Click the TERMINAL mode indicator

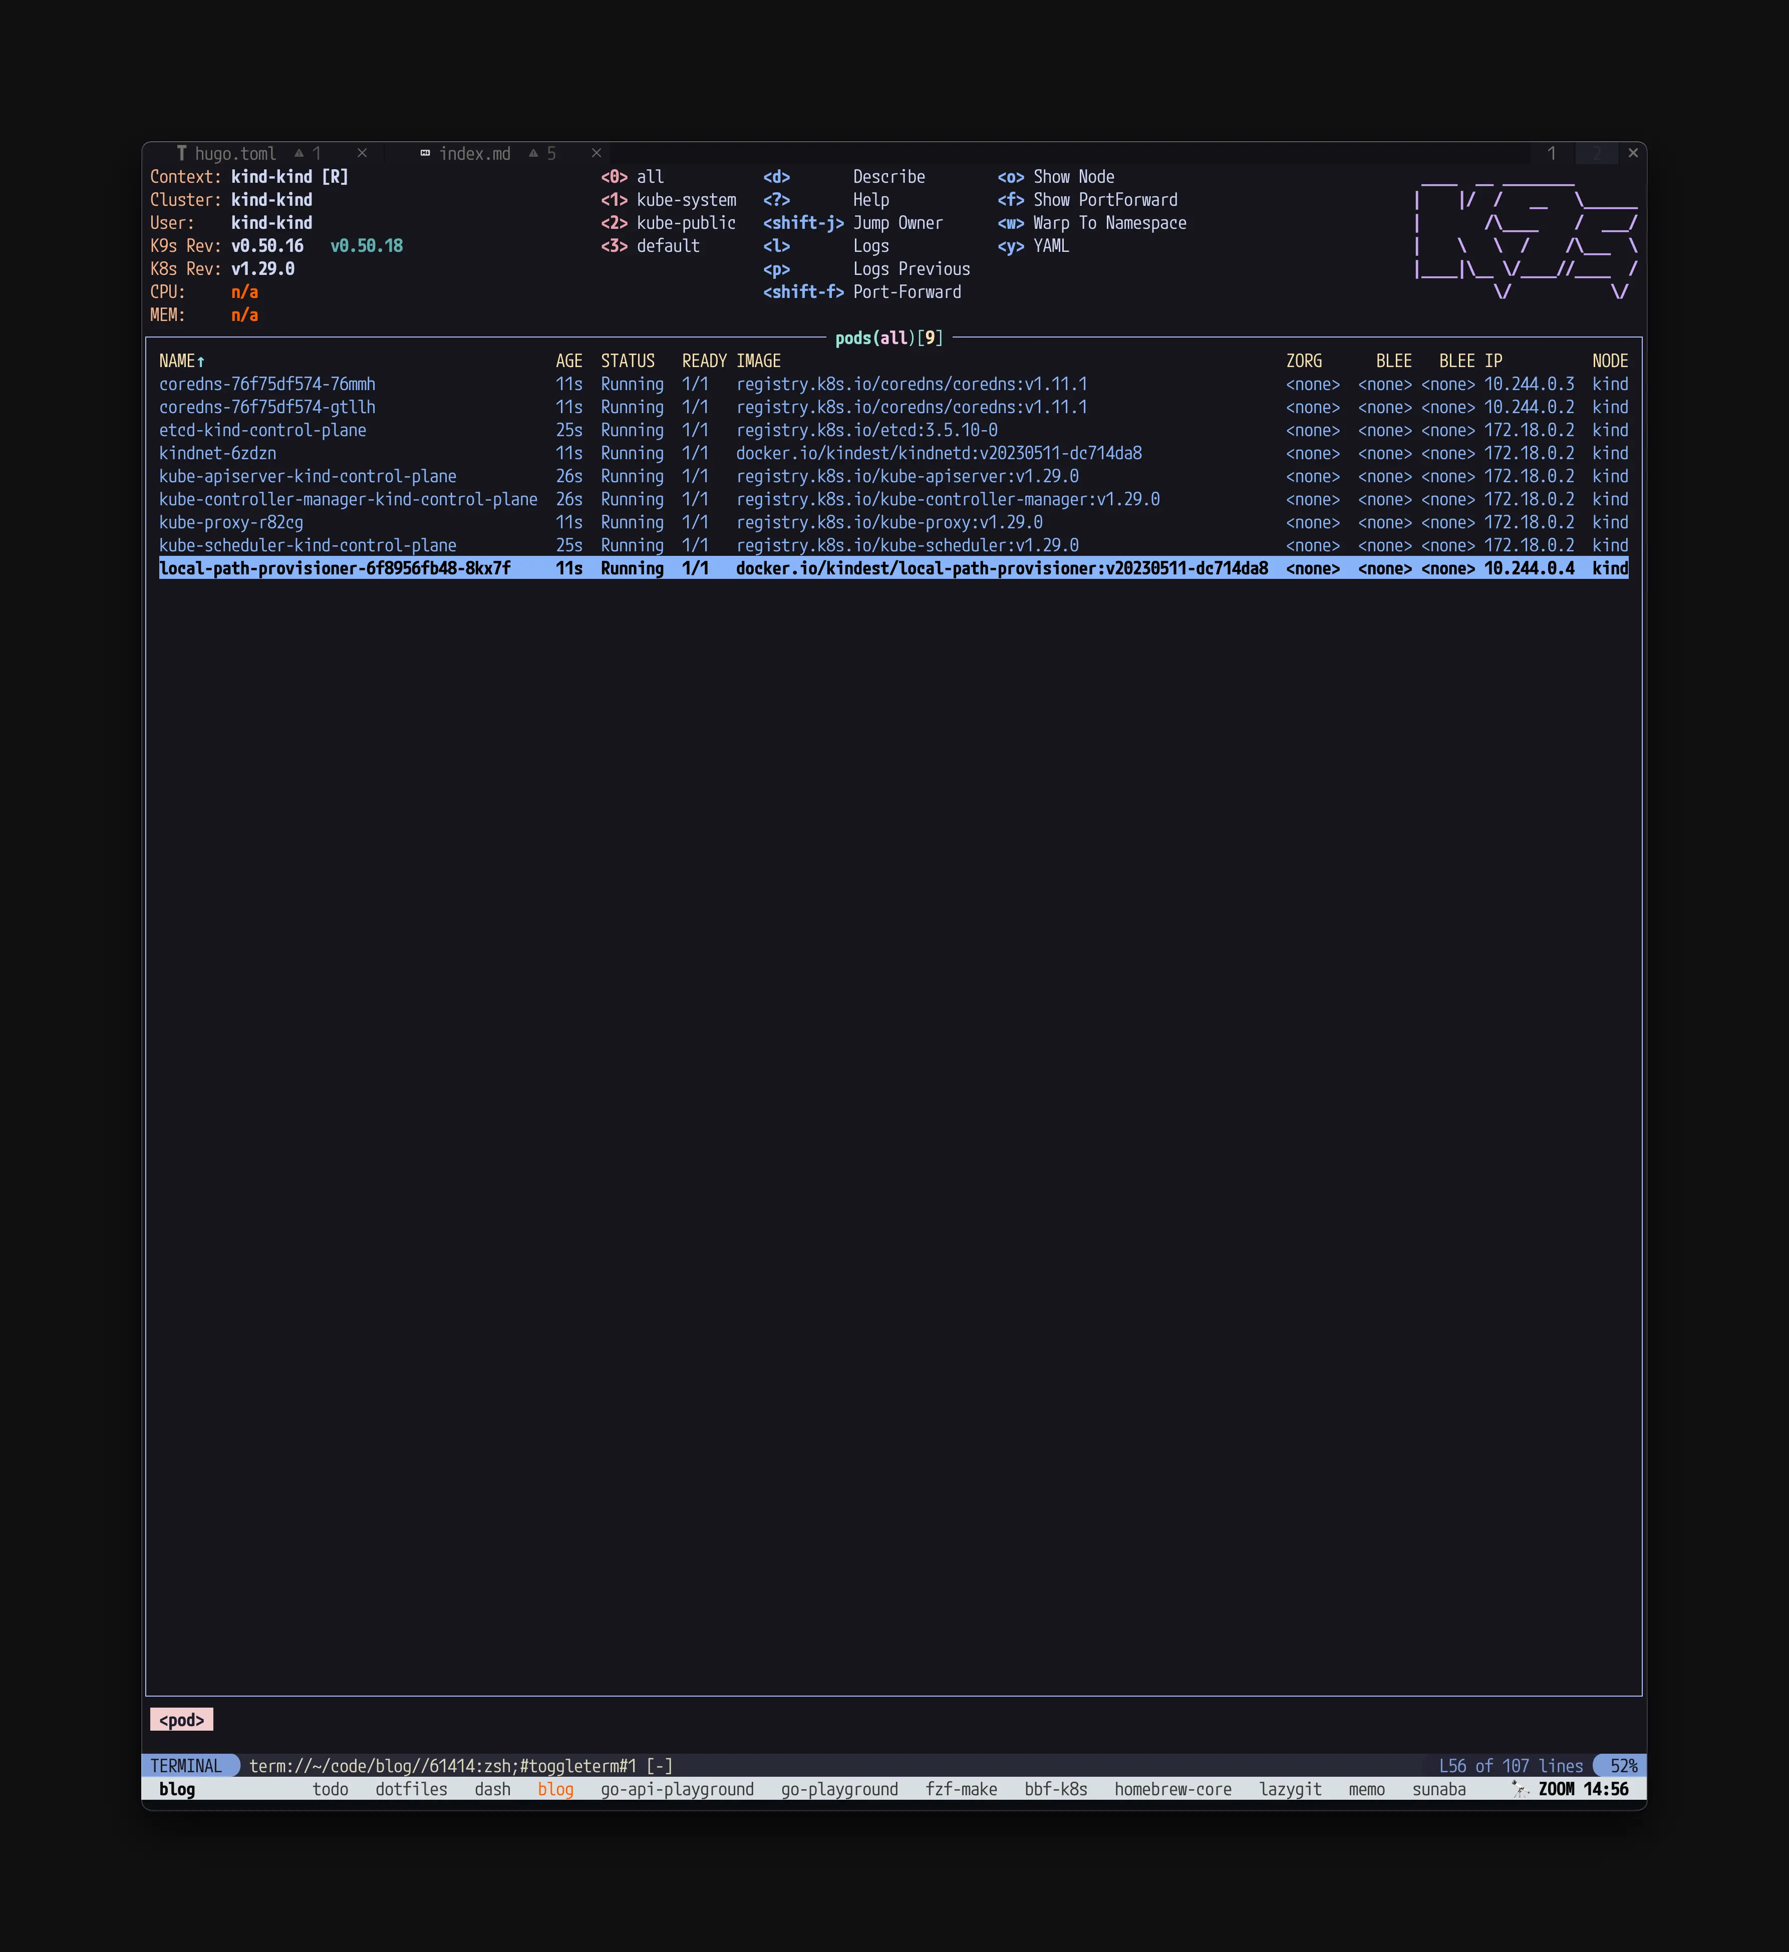pos(186,1765)
